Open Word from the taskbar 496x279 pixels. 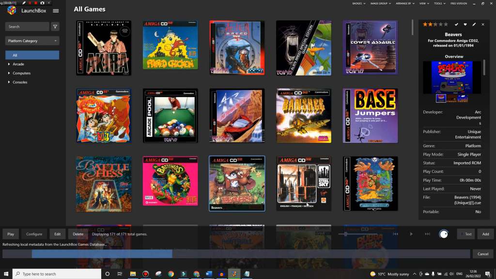coord(209,274)
